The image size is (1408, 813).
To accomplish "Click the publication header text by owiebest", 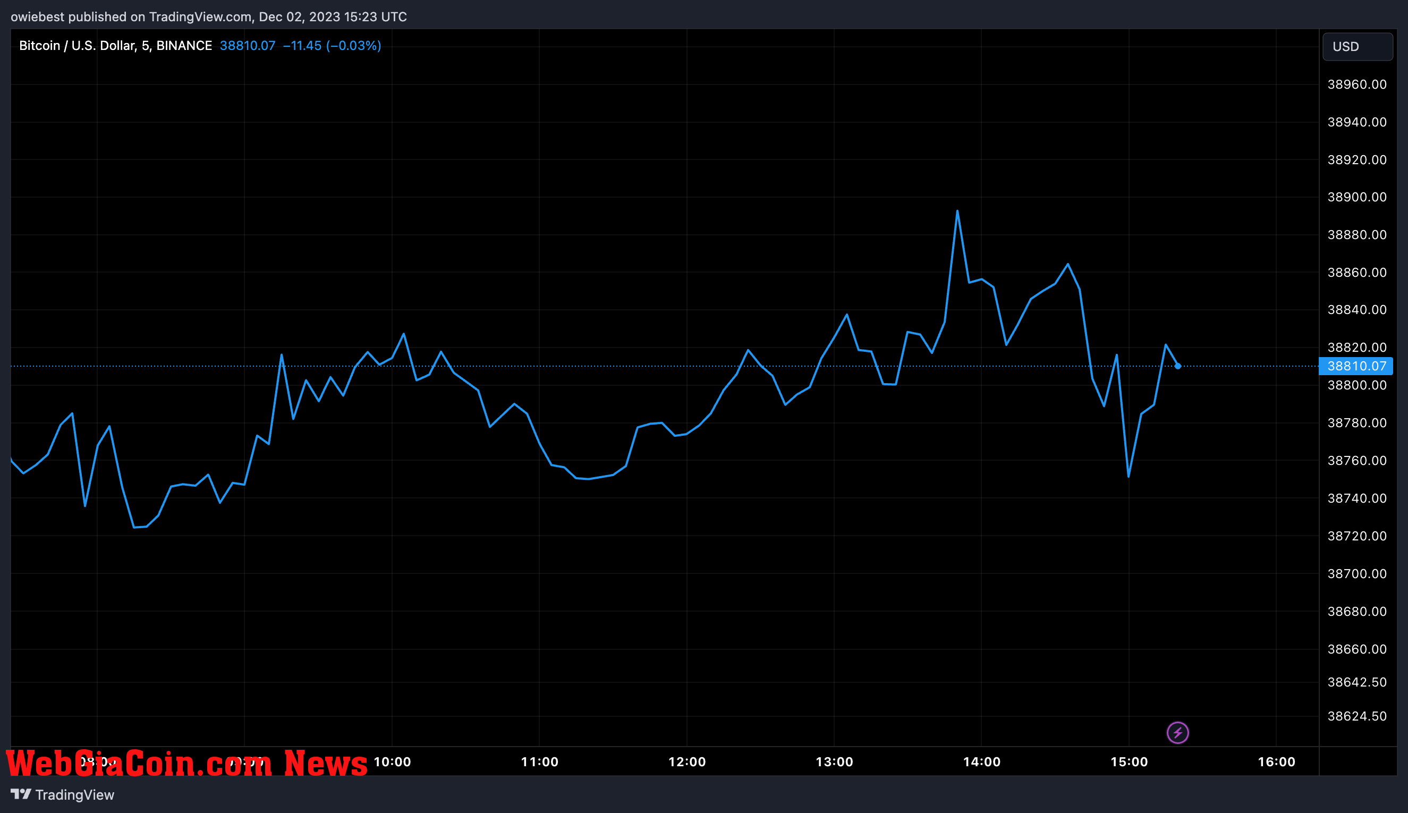I will point(209,17).
